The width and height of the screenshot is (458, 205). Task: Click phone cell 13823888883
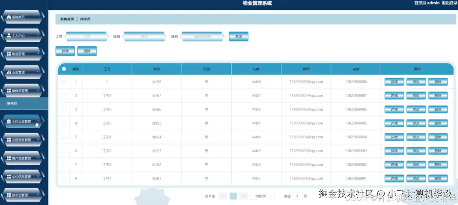pyautogui.click(x=356, y=151)
